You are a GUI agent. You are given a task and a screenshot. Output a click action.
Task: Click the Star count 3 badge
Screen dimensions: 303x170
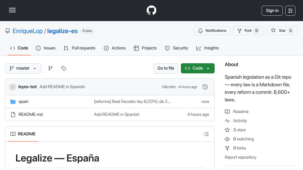pos(290,31)
